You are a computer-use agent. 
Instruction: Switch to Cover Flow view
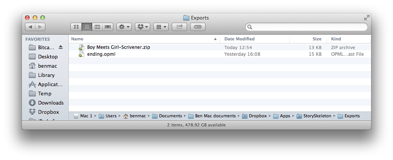pyautogui.click(x=108, y=27)
